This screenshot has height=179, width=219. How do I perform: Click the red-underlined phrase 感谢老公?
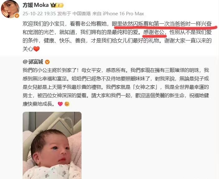pyautogui.click(x=154, y=32)
